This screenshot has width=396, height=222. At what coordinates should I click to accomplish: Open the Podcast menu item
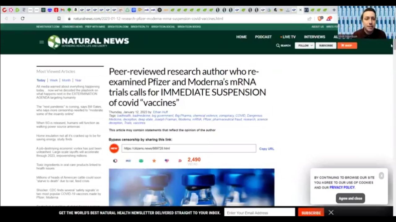pos(263,37)
